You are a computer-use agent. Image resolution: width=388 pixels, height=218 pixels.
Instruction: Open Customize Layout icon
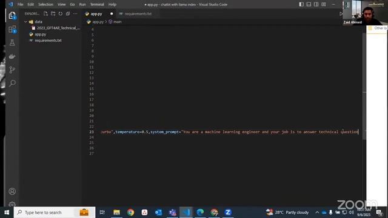coord(323,4)
